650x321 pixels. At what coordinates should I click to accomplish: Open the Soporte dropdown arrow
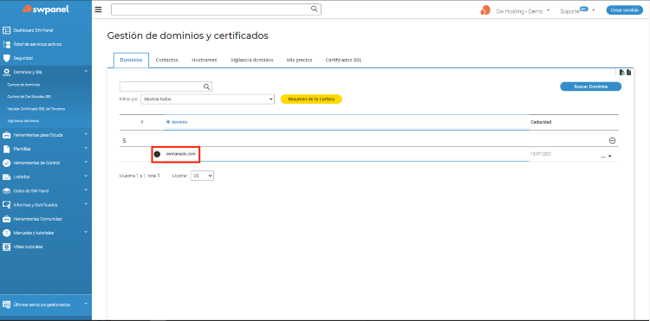pyautogui.click(x=594, y=10)
